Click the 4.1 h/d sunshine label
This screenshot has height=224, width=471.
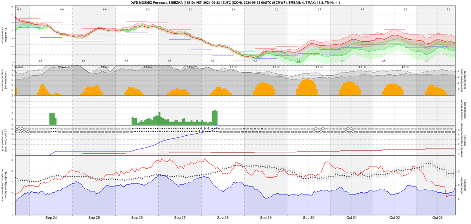point(276,67)
